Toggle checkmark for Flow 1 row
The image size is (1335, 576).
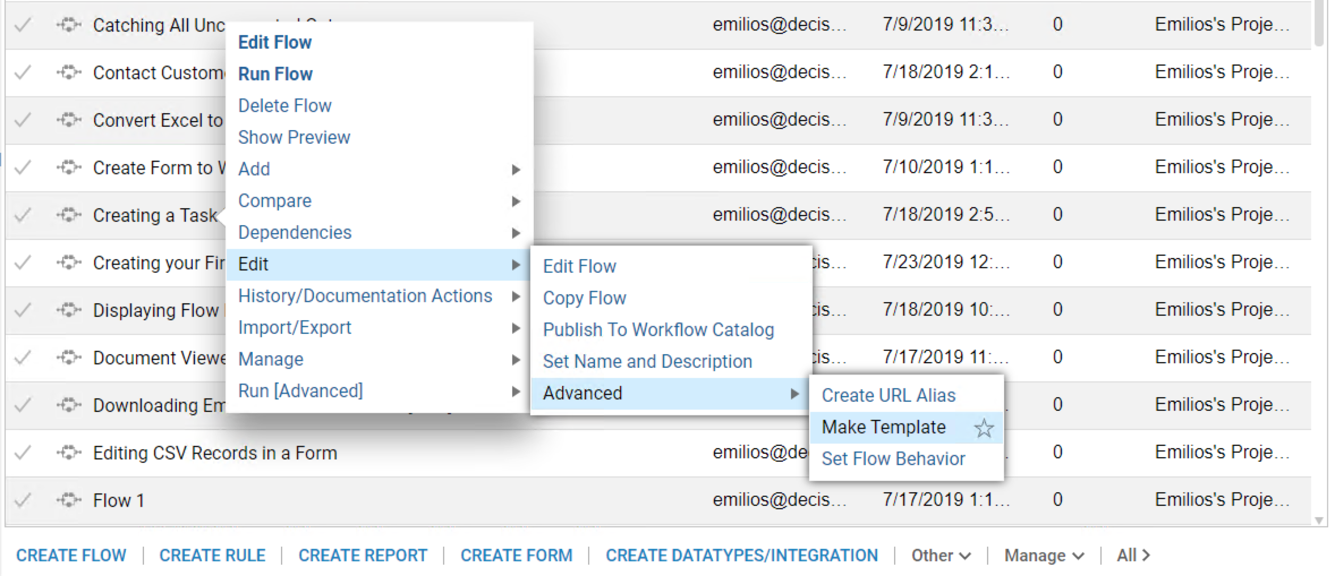tap(23, 500)
